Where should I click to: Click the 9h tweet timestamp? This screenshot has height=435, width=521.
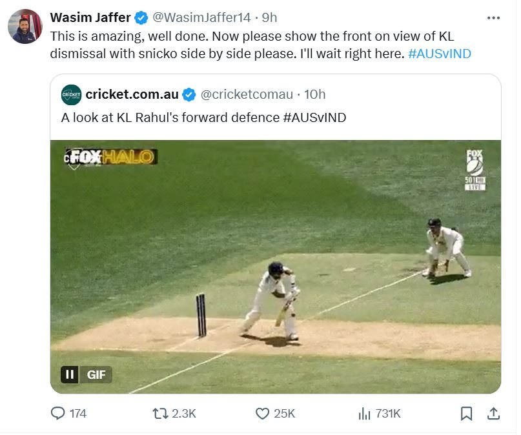[270, 17]
